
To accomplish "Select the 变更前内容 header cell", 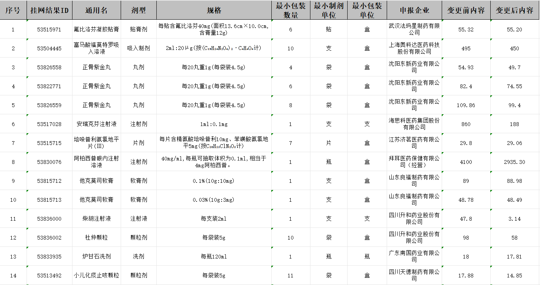I will 466,10.
